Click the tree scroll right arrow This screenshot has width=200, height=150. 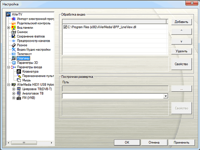[x=52, y=143]
